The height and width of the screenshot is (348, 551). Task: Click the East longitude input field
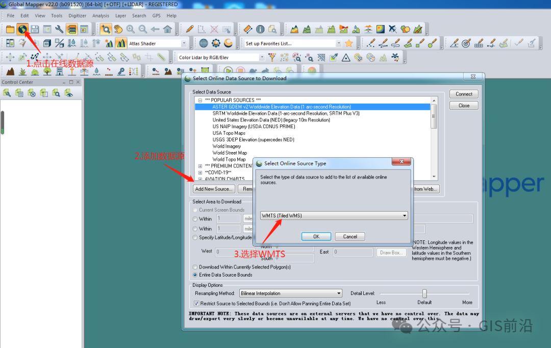point(353,252)
